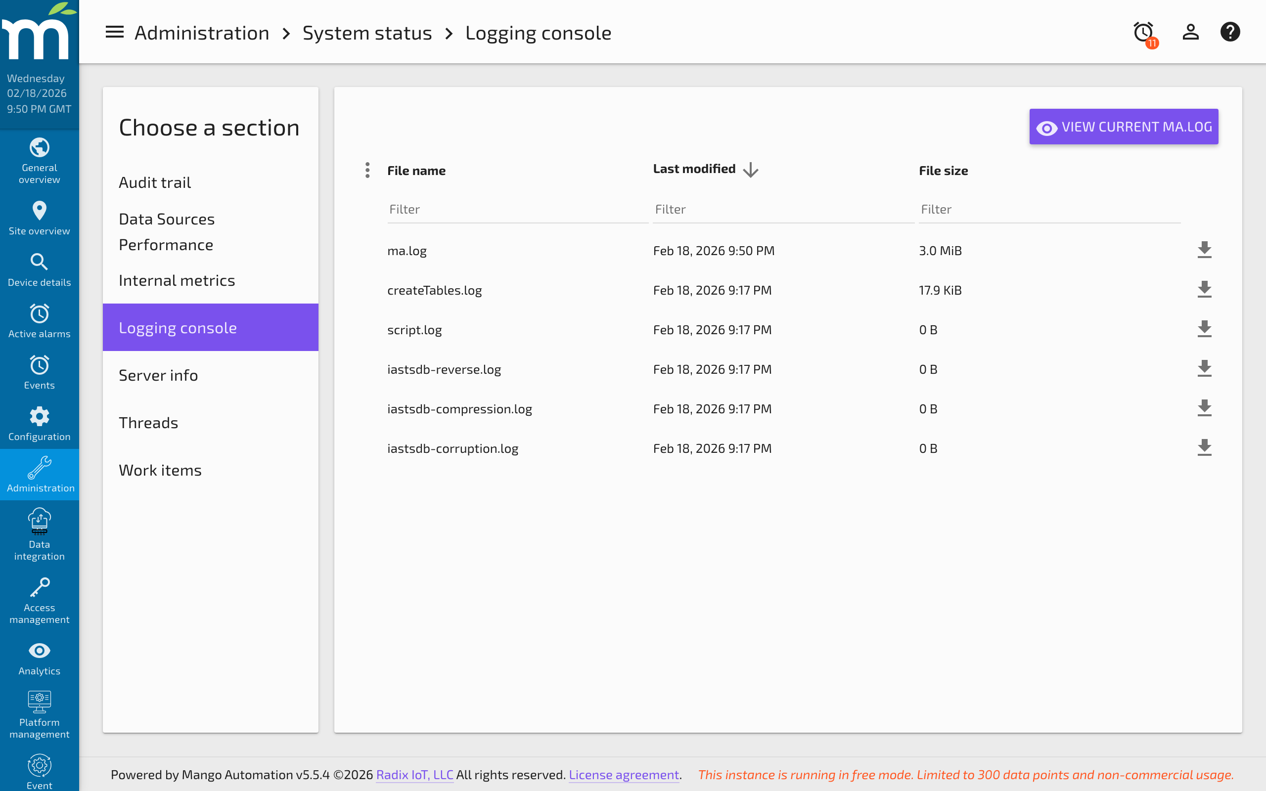Image resolution: width=1266 pixels, height=791 pixels.
Task: Open the Configuration section from the sidebar
Action: (39, 423)
